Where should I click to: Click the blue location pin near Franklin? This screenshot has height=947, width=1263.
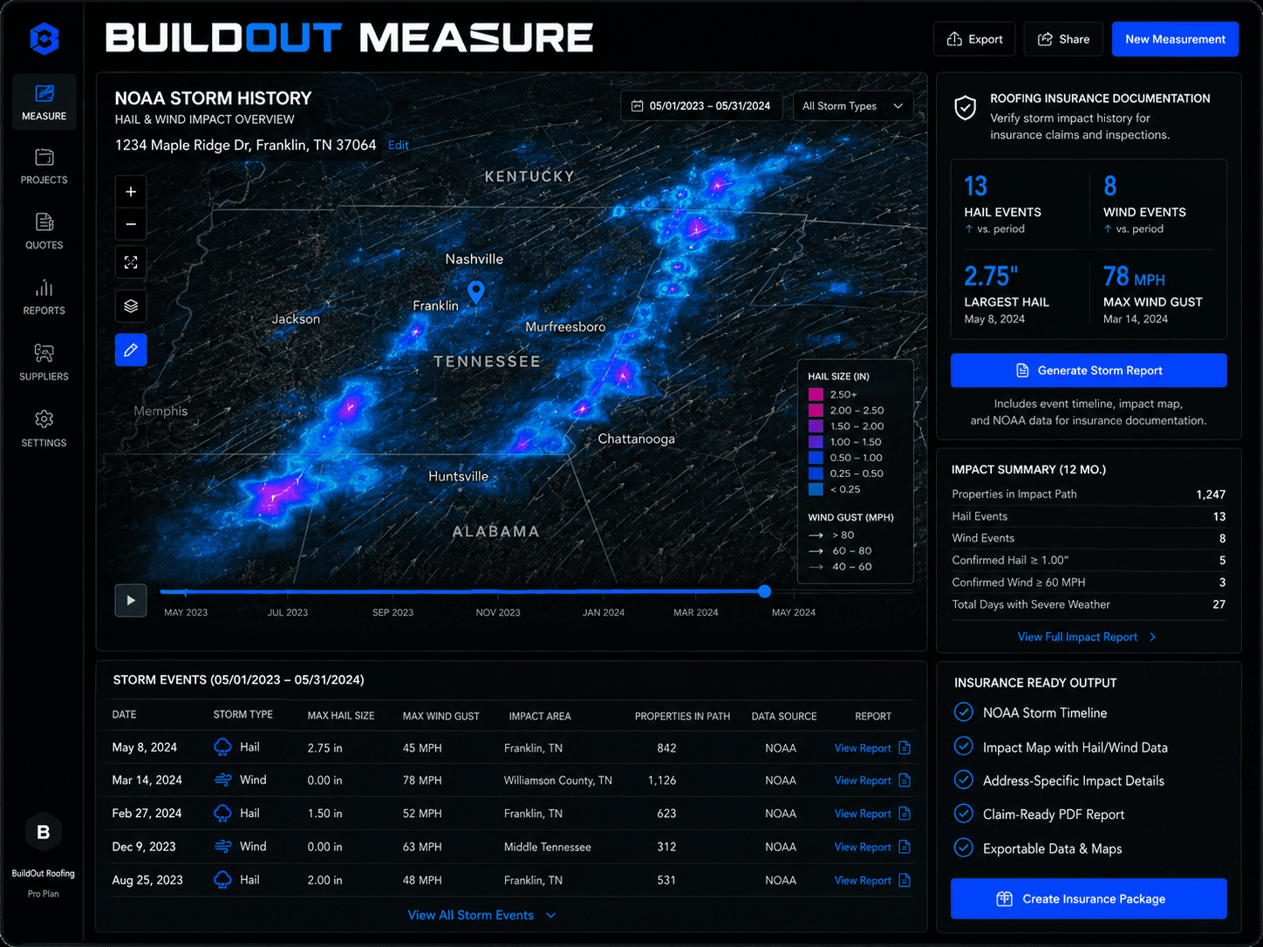[x=475, y=291]
